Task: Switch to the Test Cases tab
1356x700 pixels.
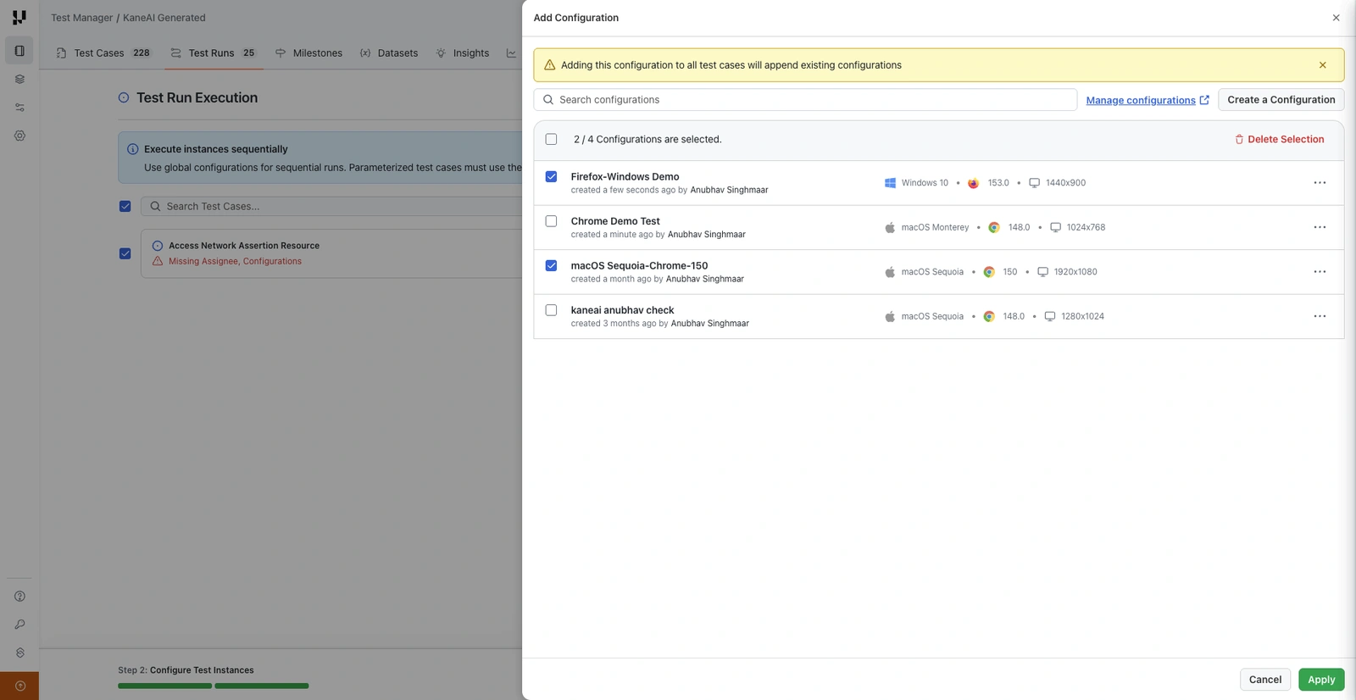Action: click(103, 53)
